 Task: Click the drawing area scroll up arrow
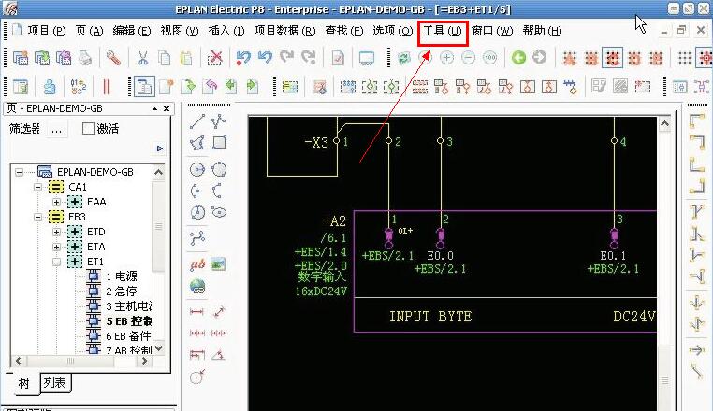click(x=664, y=123)
